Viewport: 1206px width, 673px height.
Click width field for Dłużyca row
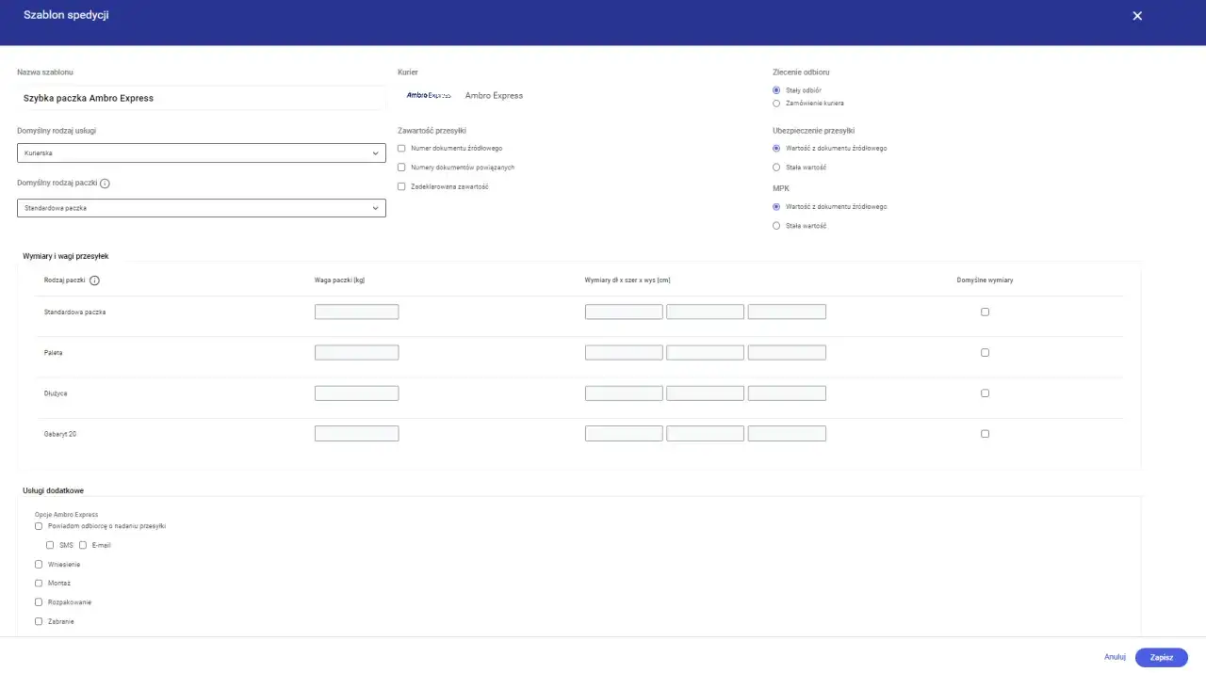pyautogui.click(x=706, y=393)
